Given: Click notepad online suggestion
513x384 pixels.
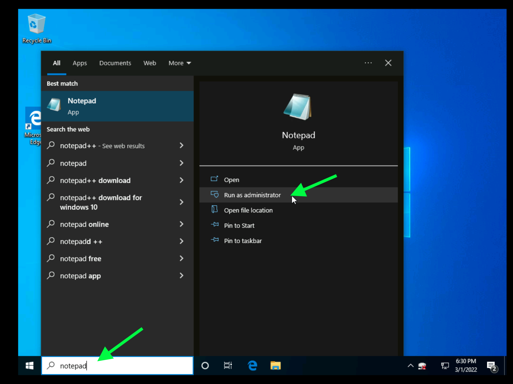Looking at the screenshot, I should tap(117, 224).
